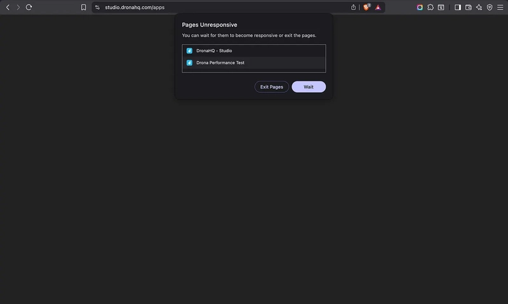Open Brave Rewards triangle icon
Image resolution: width=508 pixels, height=304 pixels.
click(378, 7)
